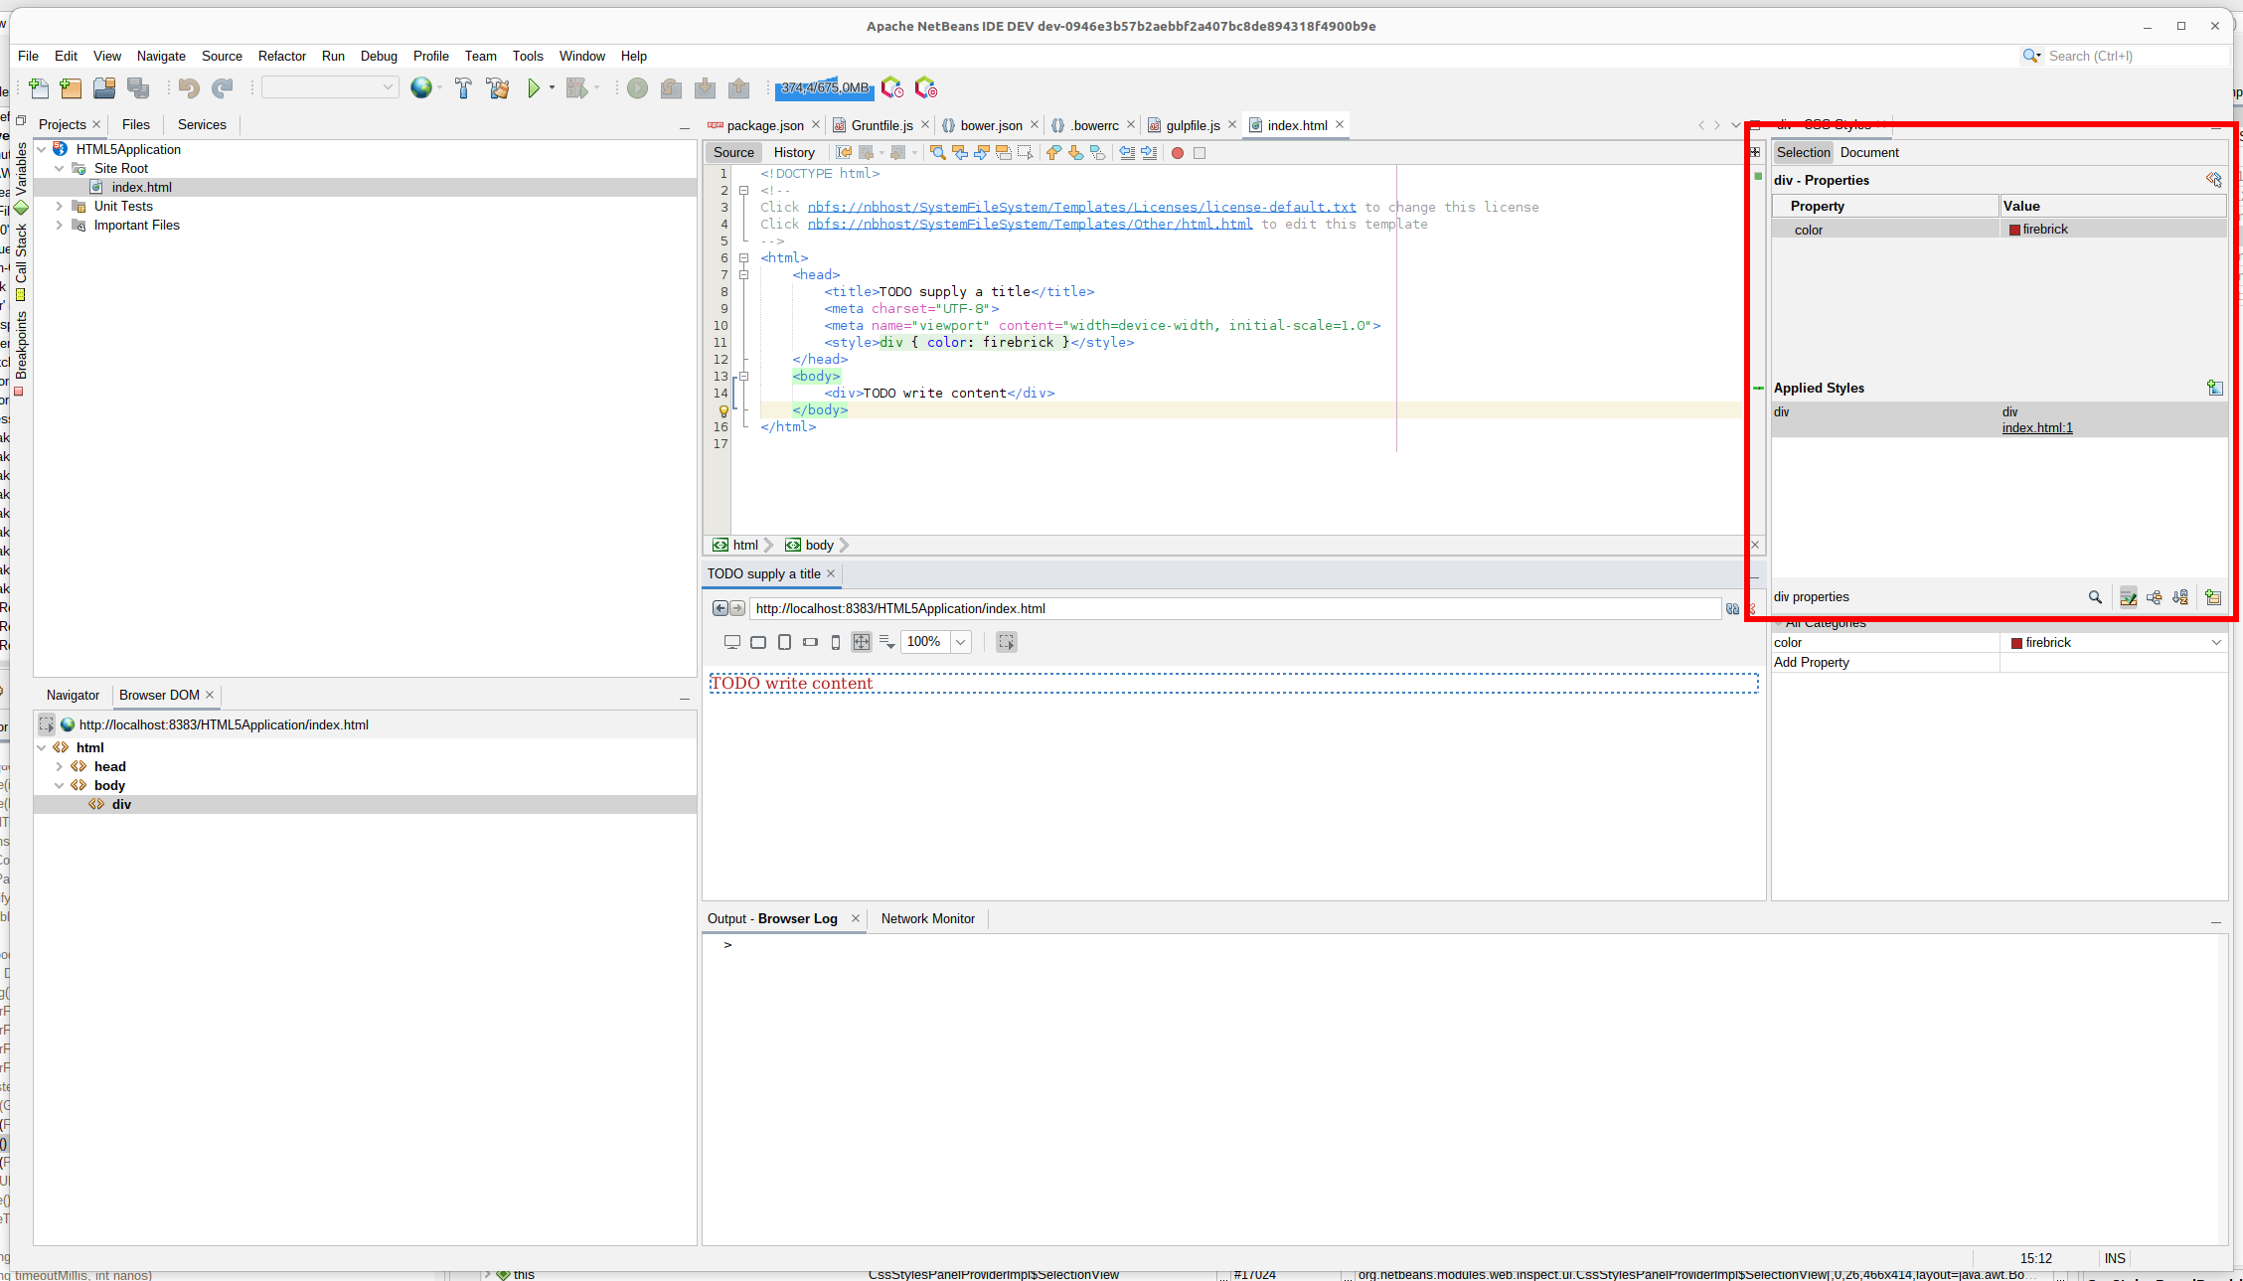2243x1281 pixels.
Task: Run the project with green play icon
Action: (x=534, y=88)
